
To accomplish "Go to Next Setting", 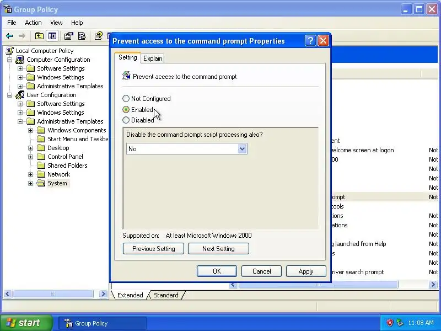I will tap(218, 249).
